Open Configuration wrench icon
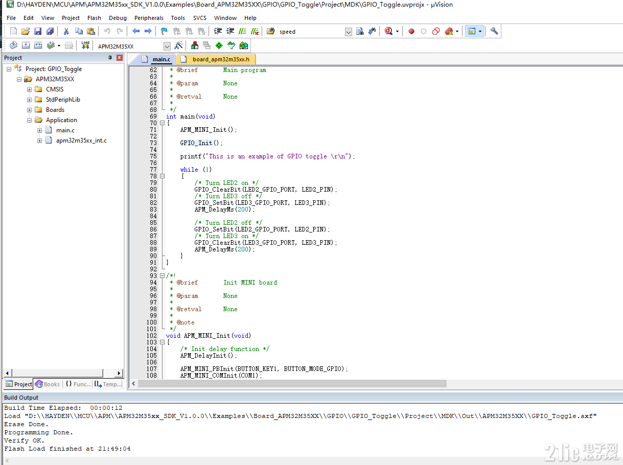Screen dimensions: 623x465 pyautogui.click(x=494, y=31)
